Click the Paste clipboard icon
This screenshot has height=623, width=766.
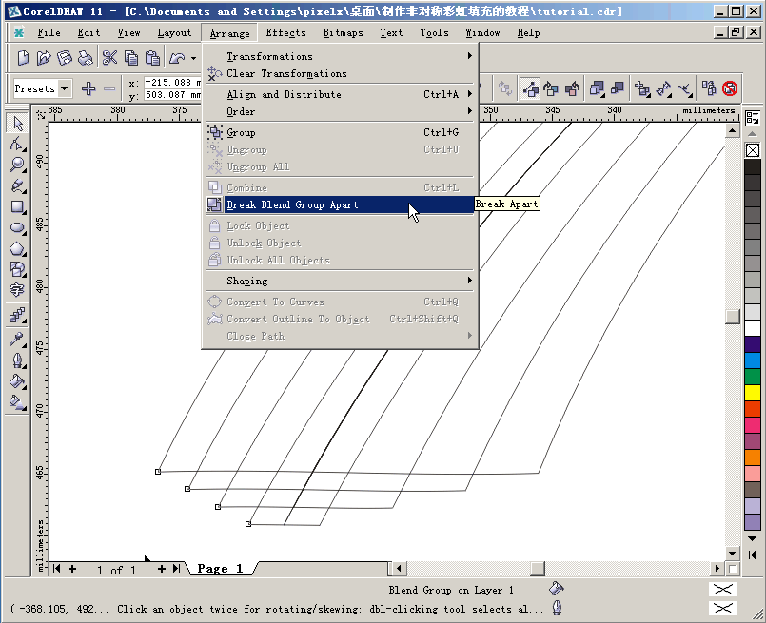[152, 58]
